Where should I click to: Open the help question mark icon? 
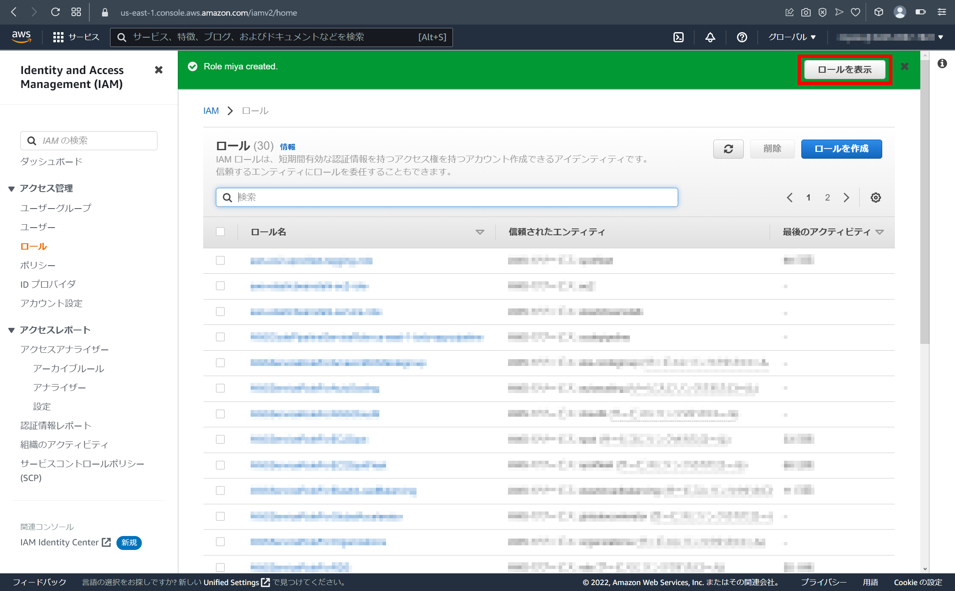[742, 37]
